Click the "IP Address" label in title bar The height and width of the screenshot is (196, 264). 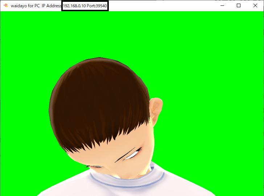(x=51, y=6)
